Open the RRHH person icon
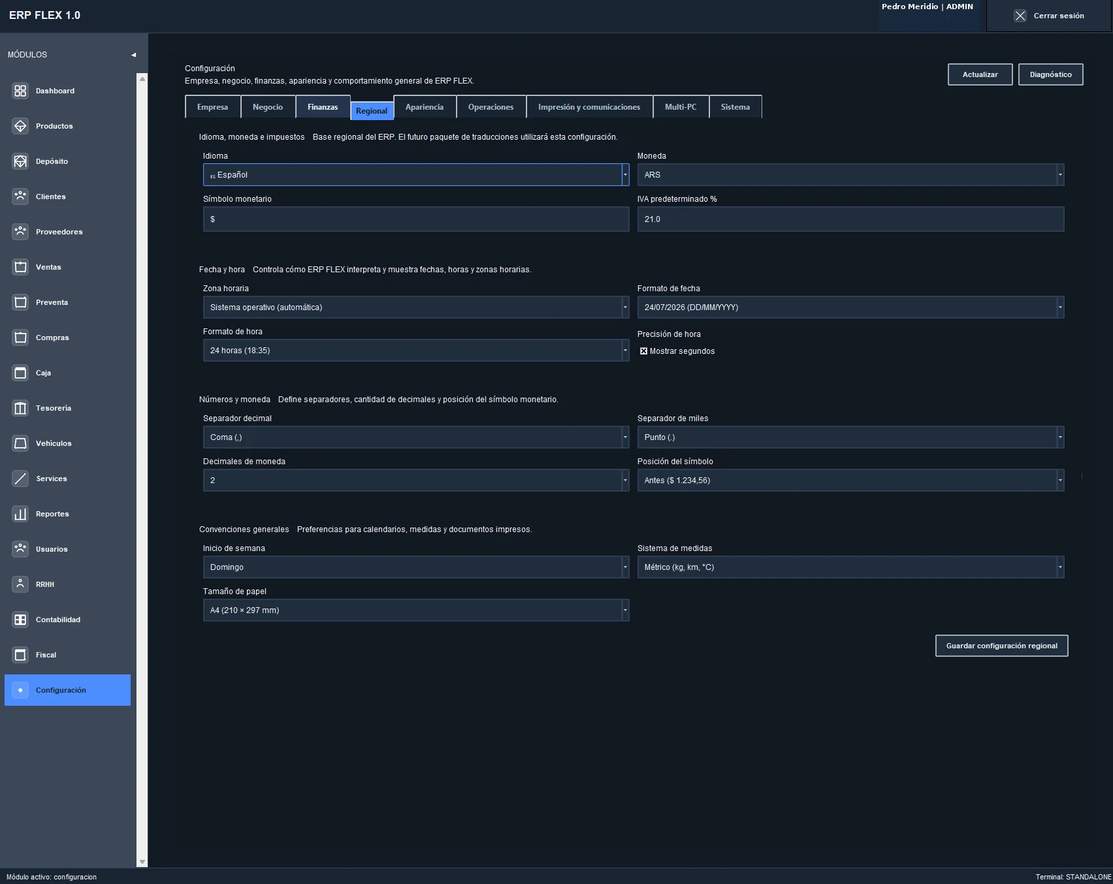The width and height of the screenshot is (1113, 884). click(20, 584)
